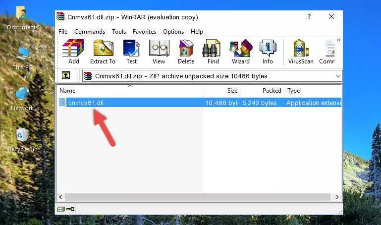Select the cnmvs61.dll file name
381x225 pixels.
86,103
